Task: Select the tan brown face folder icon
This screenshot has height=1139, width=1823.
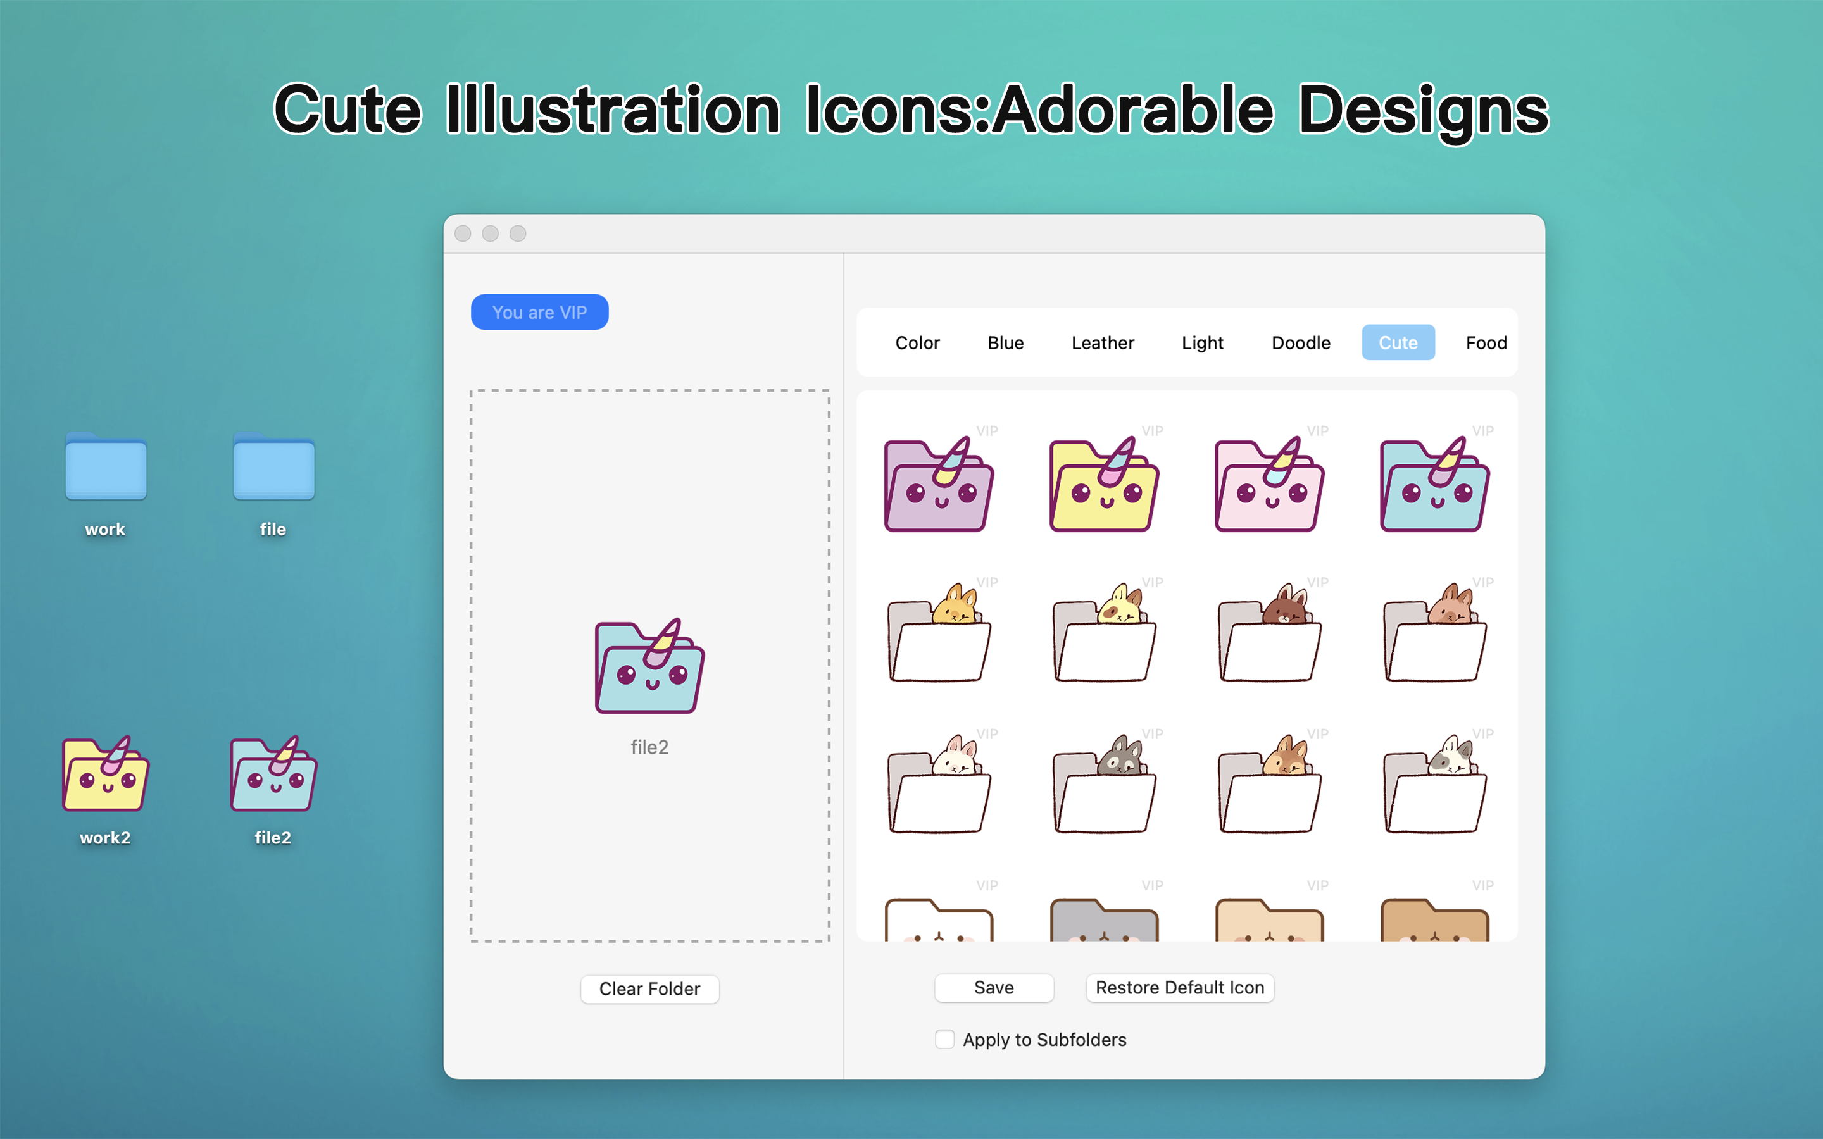Action: tap(1434, 919)
